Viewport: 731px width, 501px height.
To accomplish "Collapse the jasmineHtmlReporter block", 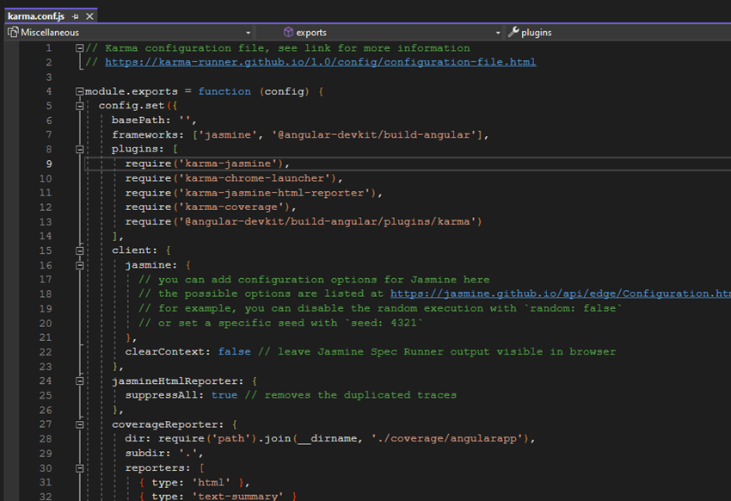I will (78, 380).
